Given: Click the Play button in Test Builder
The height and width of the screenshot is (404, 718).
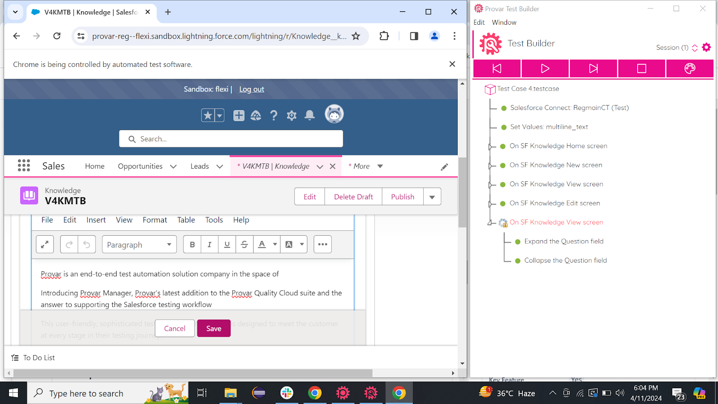Looking at the screenshot, I should [545, 68].
